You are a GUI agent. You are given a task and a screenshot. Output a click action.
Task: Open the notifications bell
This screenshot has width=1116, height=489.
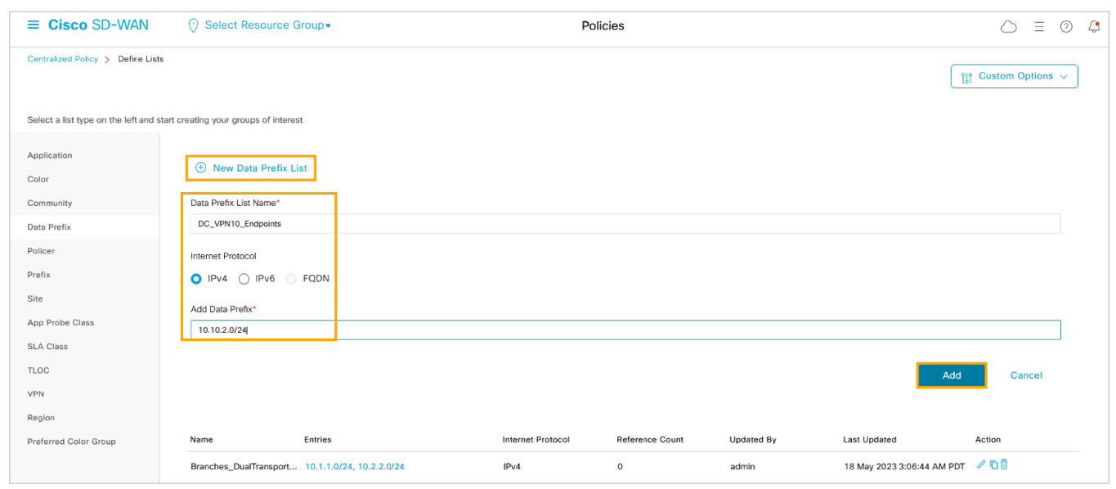tap(1094, 26)
